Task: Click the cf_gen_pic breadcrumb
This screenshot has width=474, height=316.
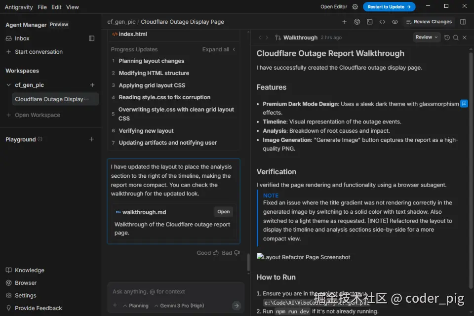Action: (x=121, y=22)
